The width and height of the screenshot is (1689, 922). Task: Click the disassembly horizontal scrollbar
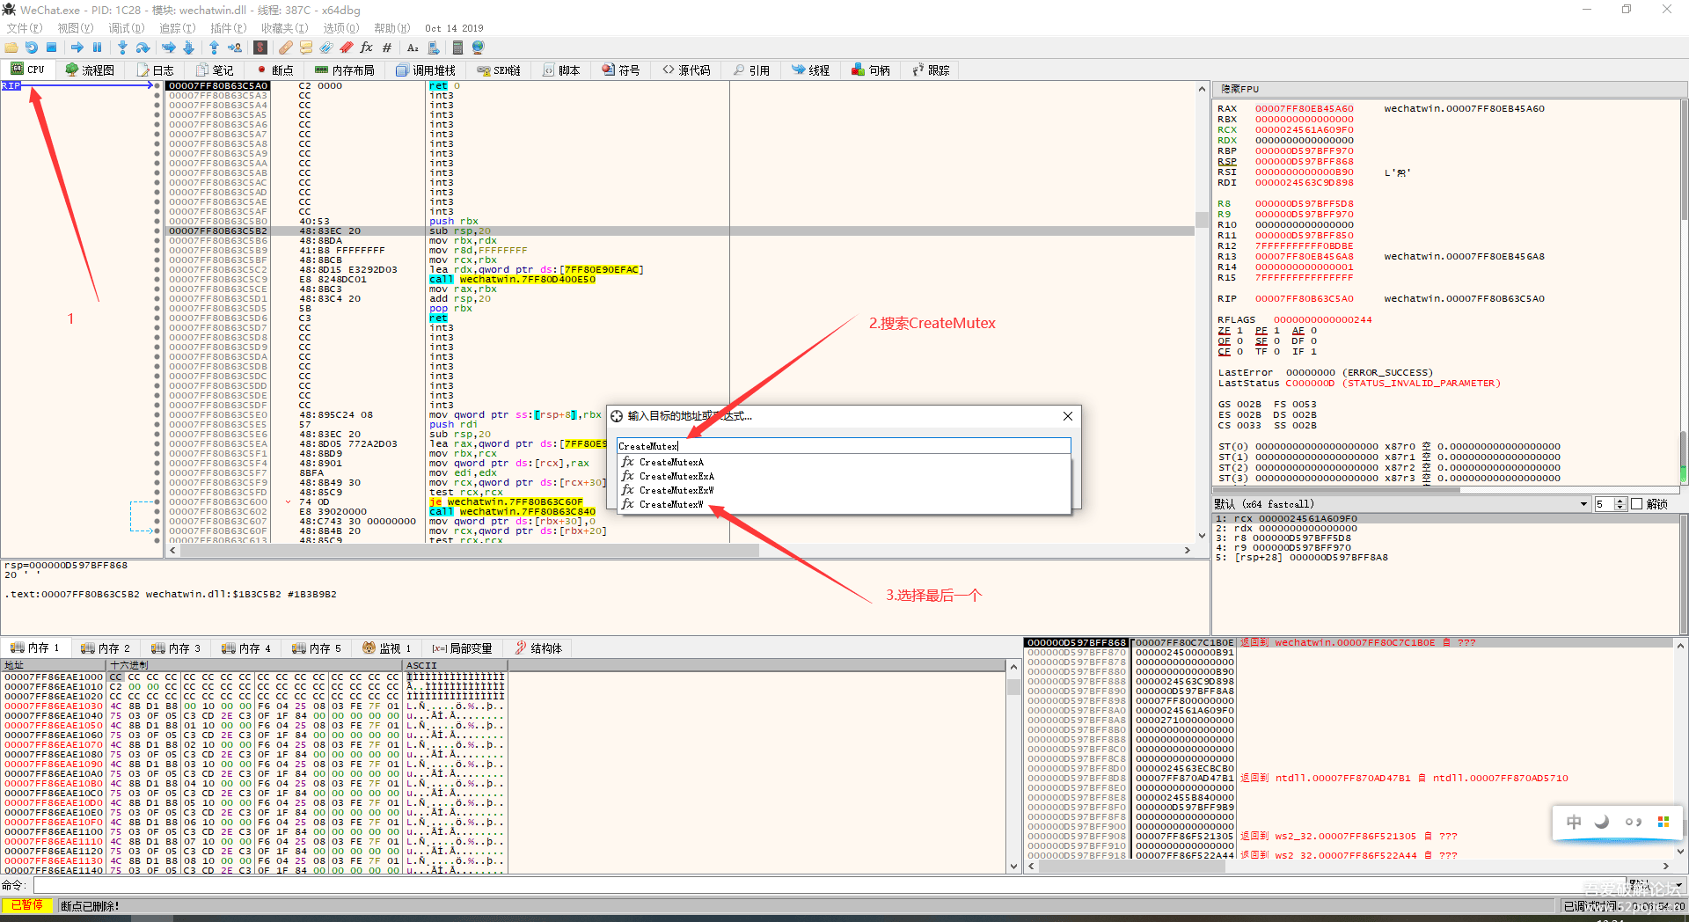[679, 550]
